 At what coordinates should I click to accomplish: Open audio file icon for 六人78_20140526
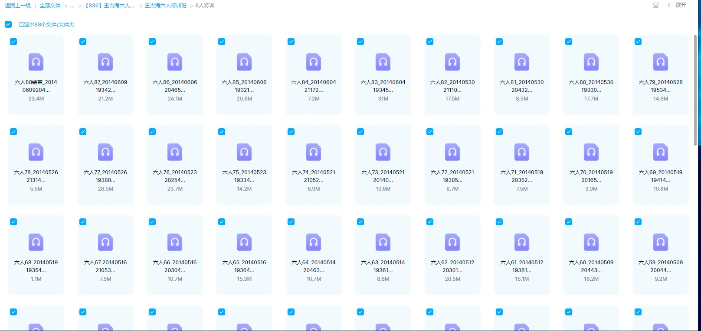click(x=36, y=152)
